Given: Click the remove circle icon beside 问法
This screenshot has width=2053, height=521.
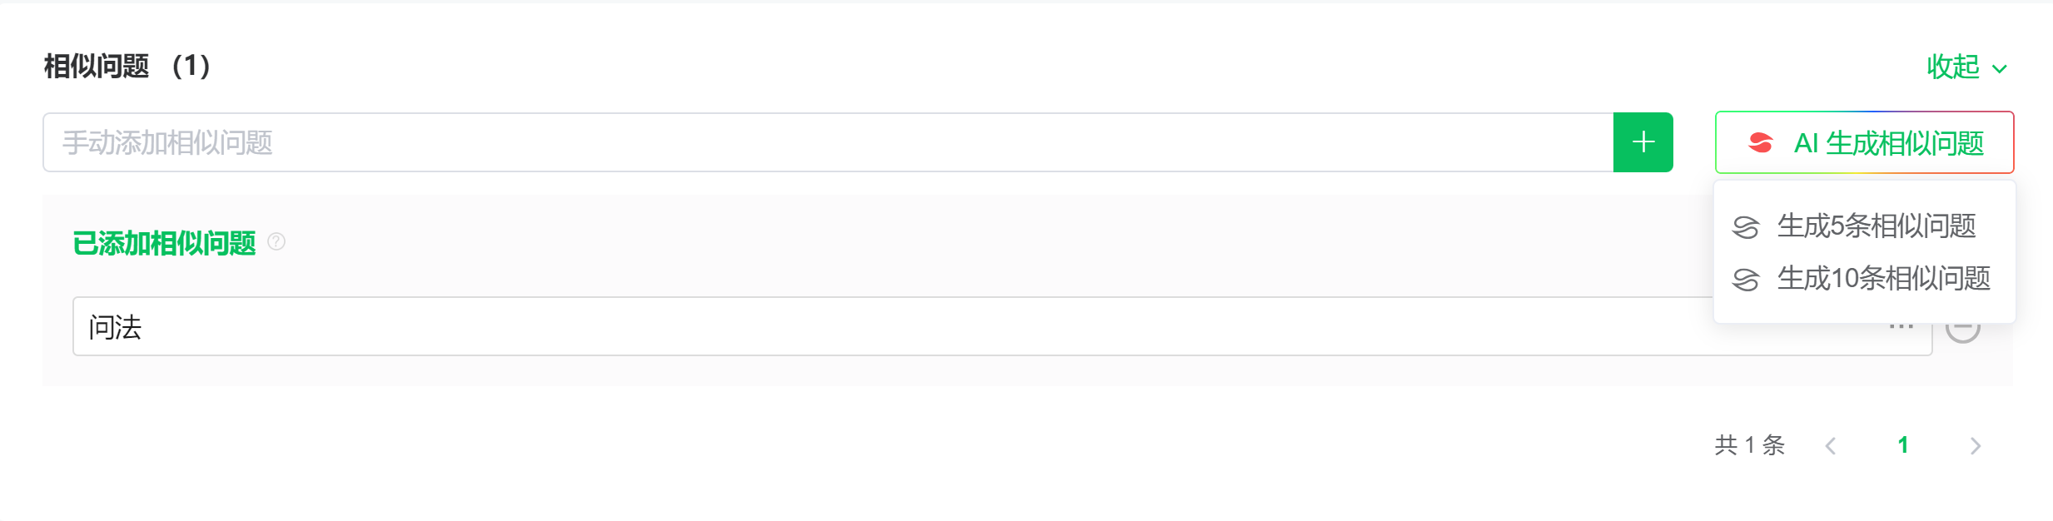Looking at the screenshot, I should pyautogui.click(x=1963, y=327).
